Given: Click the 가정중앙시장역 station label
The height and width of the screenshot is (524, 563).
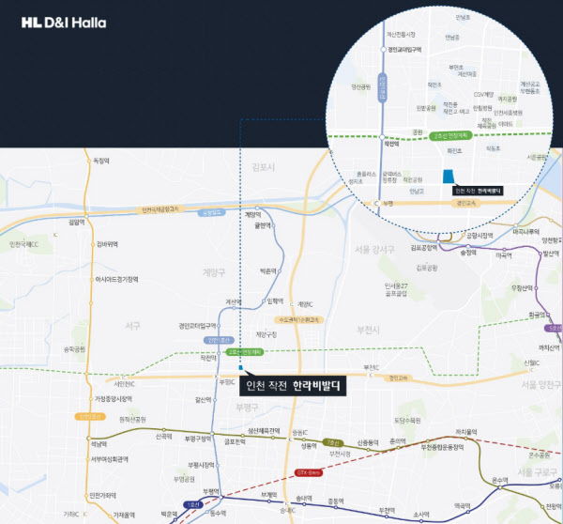Looking at the screenshot, I should 114,398.
